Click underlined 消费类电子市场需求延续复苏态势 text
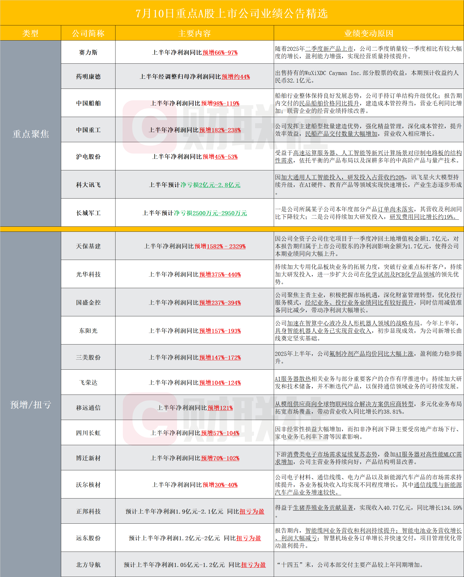This screenshot has height=577, width=464. [332, 454]
